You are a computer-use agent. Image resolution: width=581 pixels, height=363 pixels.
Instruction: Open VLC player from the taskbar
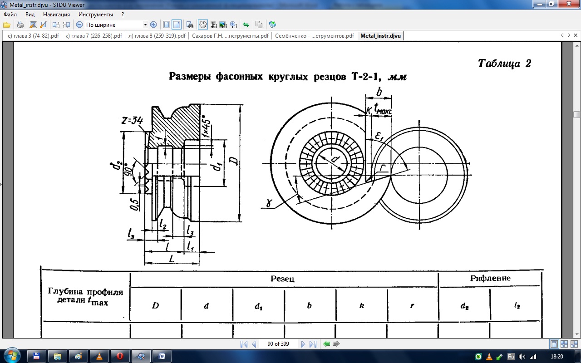click(99, 356)
